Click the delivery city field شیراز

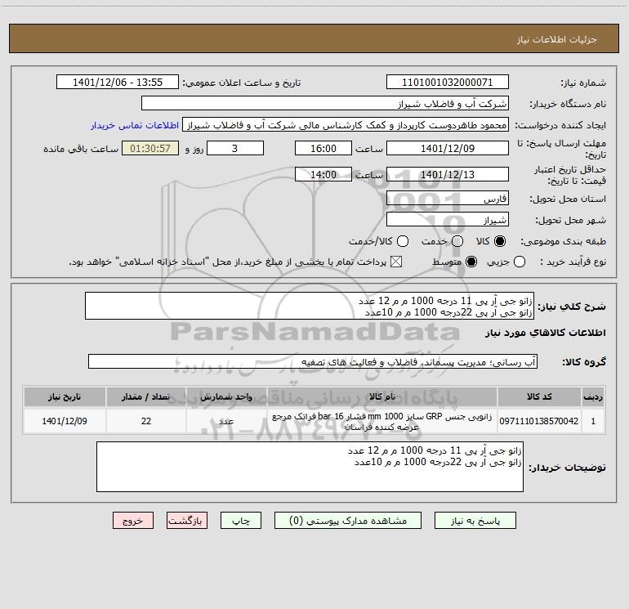coord(448,220)
